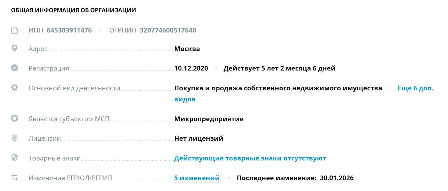The height and width of the screenshot is (191, 448).
Task: Click the Нет лицензий value
Action: point(199,138)
